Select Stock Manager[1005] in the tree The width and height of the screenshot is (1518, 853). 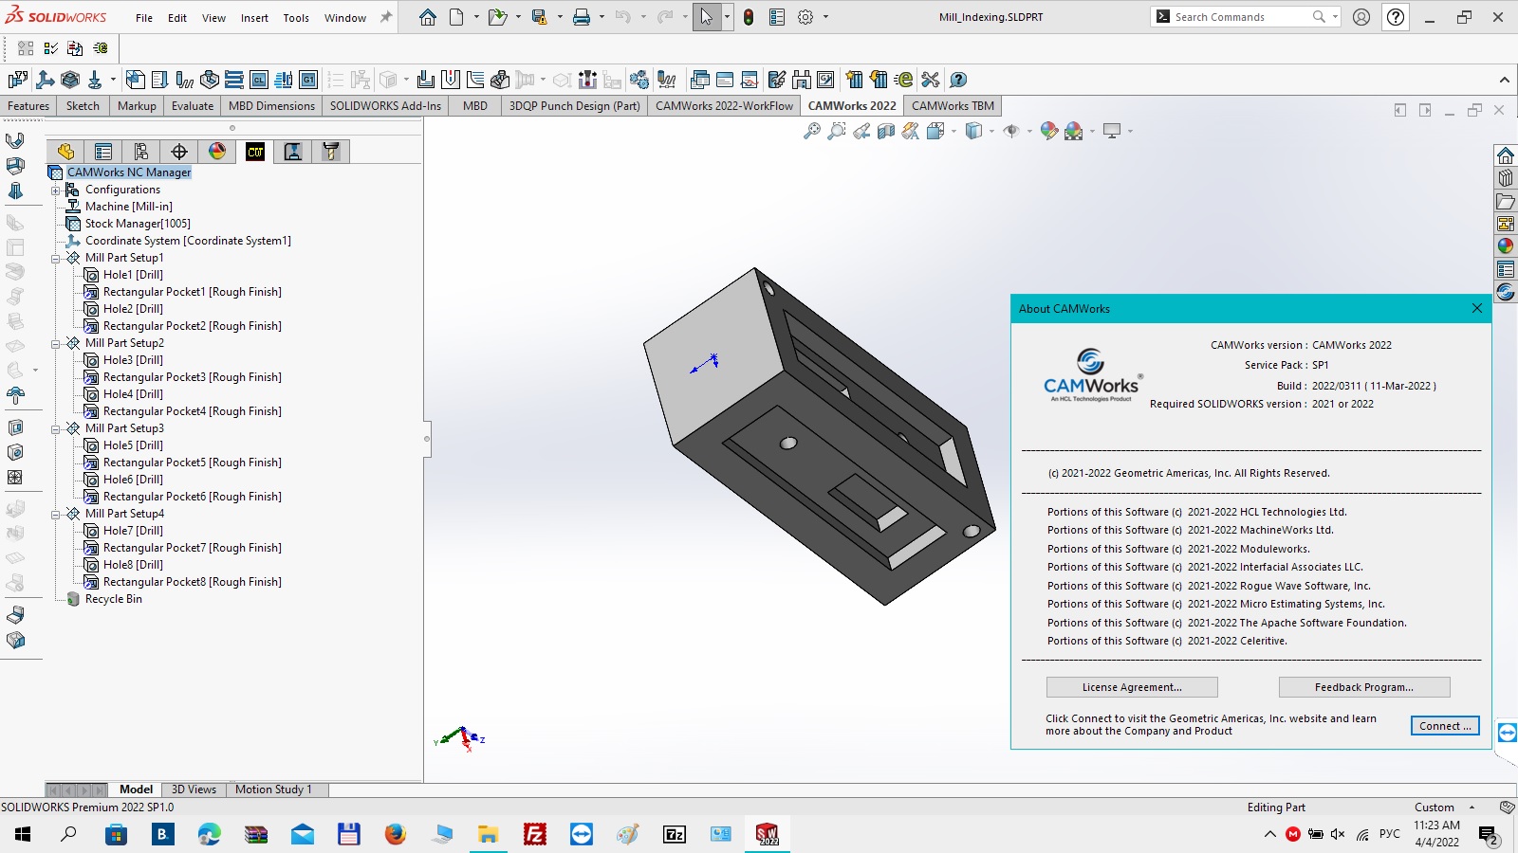point(138,224)
